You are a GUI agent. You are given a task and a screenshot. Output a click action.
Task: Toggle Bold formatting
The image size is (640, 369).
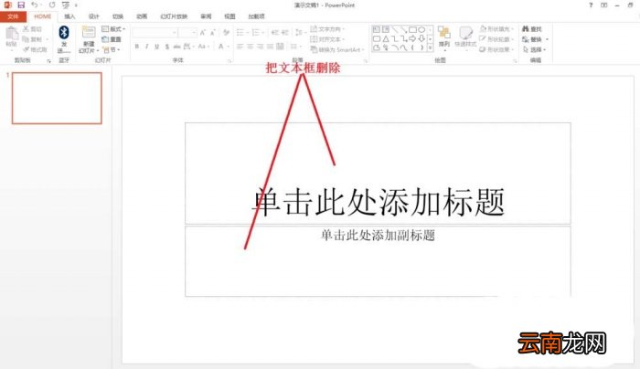(x=137, y=47)
